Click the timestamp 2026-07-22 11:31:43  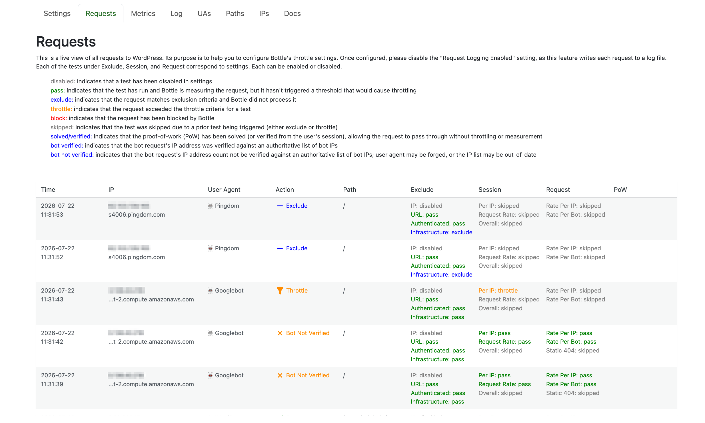[x=58, y=295]
